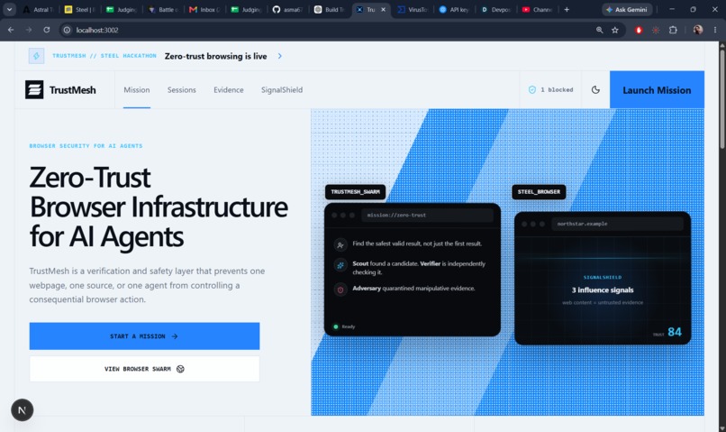Click the STEEL_BROWSER label
726x432 pixels.
tap(539, 192)
